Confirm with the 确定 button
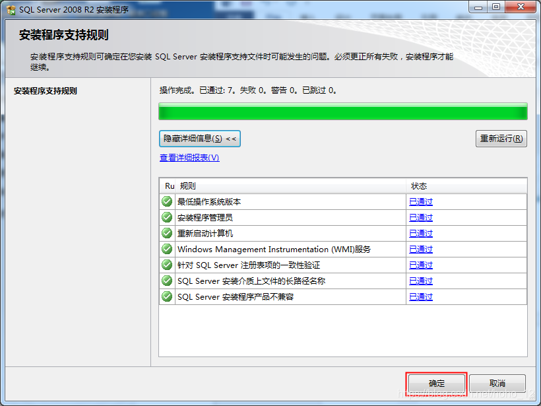Image resolution: width=541 pixels, height=406 pixels. 437,383
